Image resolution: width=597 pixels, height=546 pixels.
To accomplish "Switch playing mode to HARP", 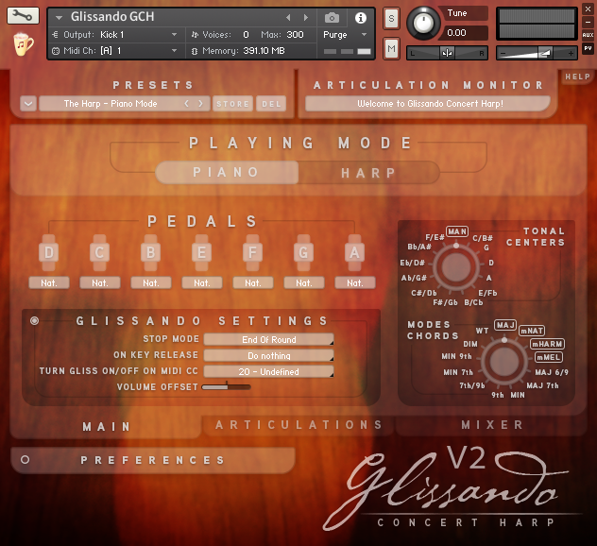I will click(x=368, y=173).
